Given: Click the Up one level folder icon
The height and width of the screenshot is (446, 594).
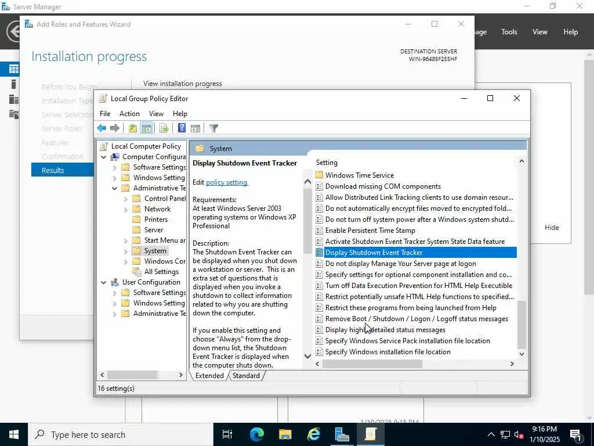Looking at the screenshot, I should [x=133, y=128].
